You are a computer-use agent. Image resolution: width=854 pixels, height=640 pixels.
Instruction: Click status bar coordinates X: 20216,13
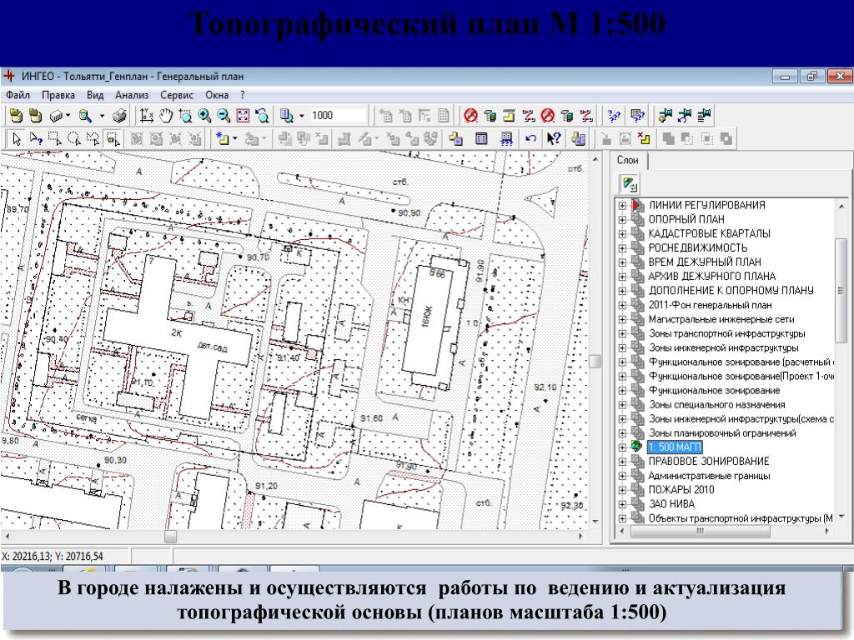click(x=53, y=556)
